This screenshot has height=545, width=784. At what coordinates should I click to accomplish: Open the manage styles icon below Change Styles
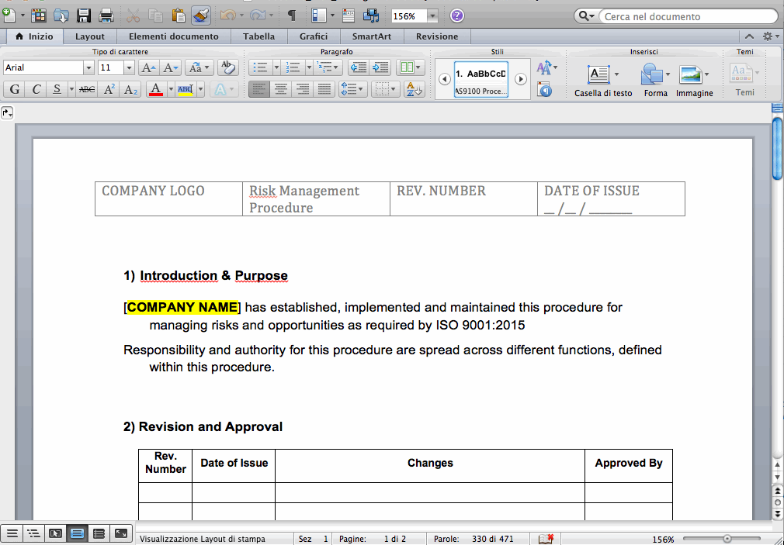544,90
